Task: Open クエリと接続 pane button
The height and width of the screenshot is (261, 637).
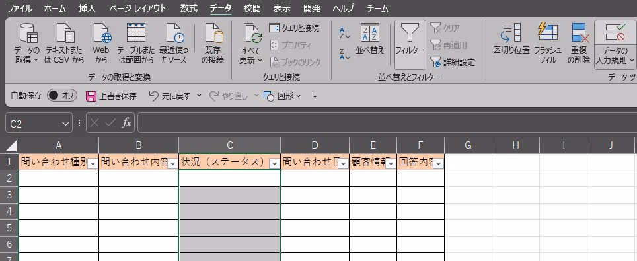Action: pyautogui.click(x=294, y=28)
